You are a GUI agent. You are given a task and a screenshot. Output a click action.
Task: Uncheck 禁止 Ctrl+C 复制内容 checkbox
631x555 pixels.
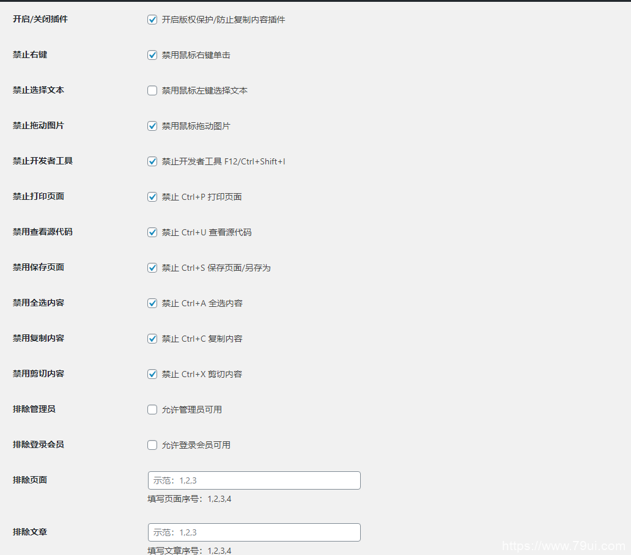[152, 339]
